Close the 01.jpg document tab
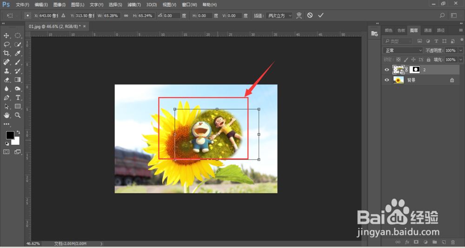465x248 pixels. pyautogui.click(x=84, y=27)
